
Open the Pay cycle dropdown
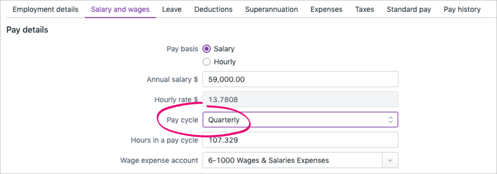pos(295,120)
